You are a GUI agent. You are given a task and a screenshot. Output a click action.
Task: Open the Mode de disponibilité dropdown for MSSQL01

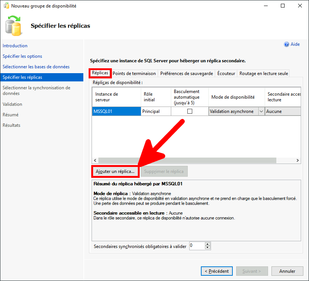pos(262,111)
